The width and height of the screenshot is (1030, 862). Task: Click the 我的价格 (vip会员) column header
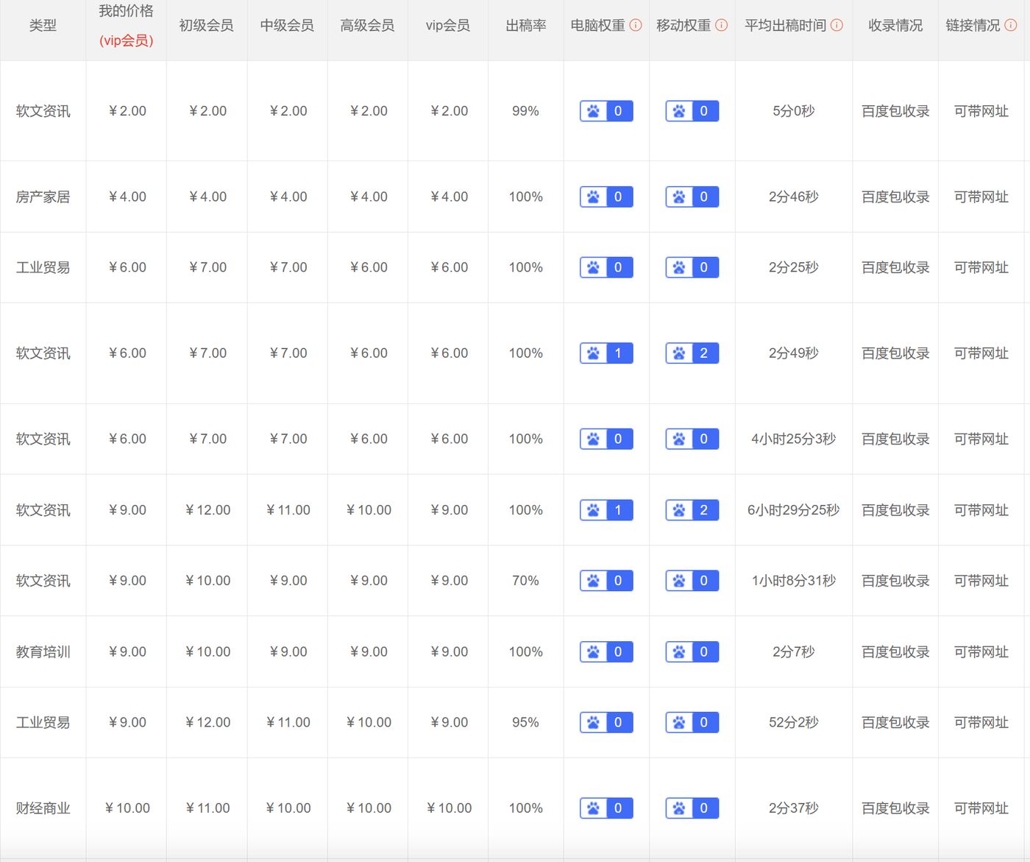pos(127,26)
